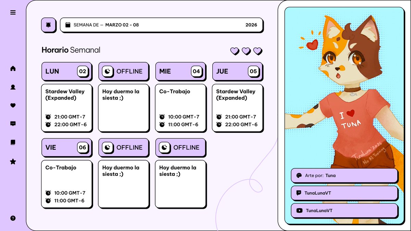
Task: Open Monday's Stardew Valley (Expanded) card
Action: (66, 107)
